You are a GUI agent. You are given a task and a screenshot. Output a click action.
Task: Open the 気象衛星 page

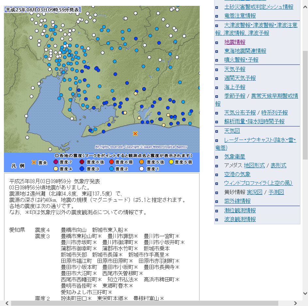235,157
